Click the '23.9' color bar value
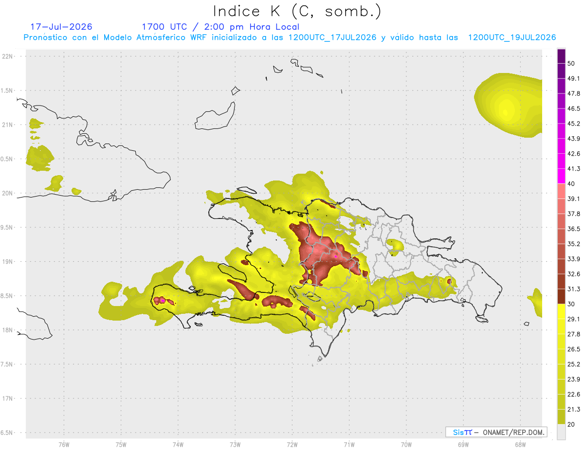 [574, 379]
